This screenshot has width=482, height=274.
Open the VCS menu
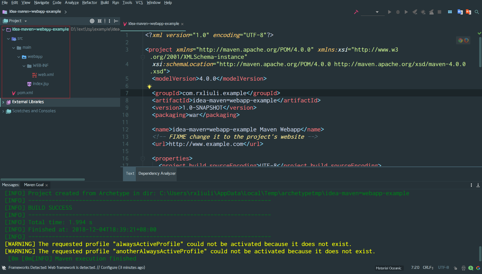pos(139,3)
